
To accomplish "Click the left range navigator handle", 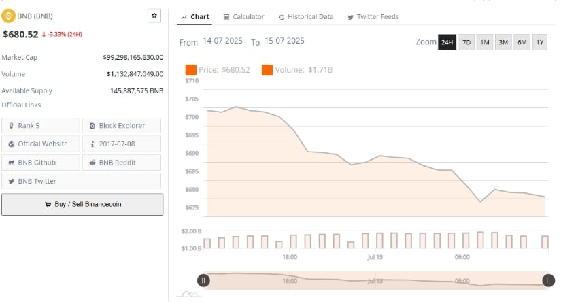I will coord(203,280).
